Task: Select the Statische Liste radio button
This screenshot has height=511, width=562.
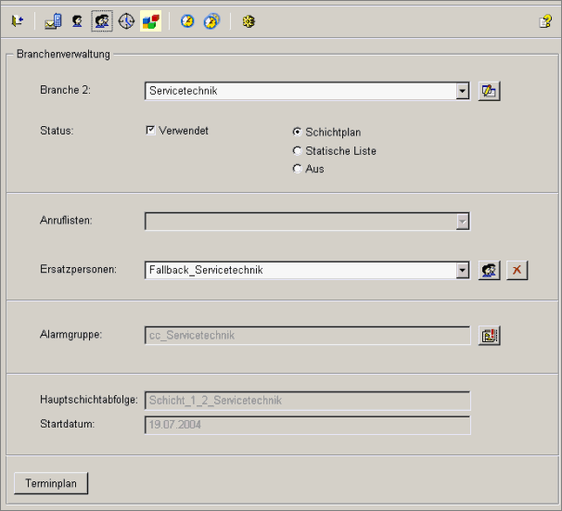Action: [297, 150]
